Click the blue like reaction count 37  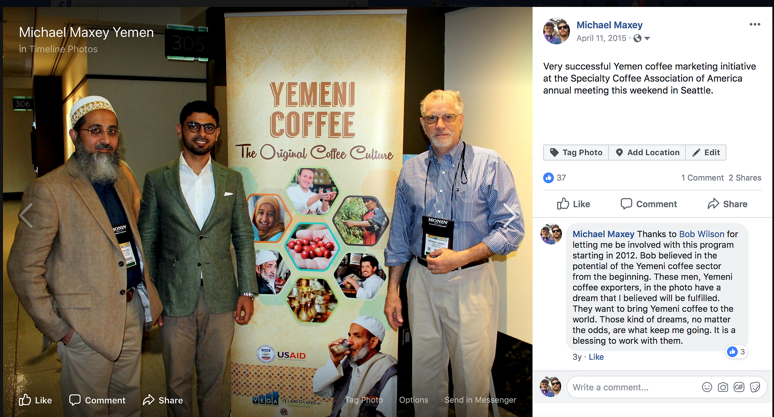point(555,177)
